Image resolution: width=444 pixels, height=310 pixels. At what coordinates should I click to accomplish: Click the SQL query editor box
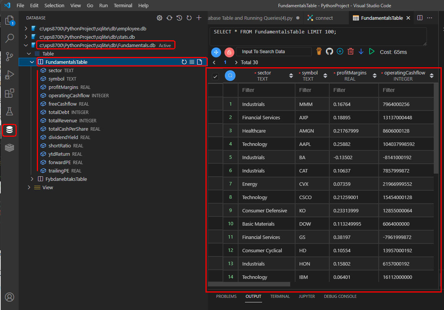click(318, 36)
